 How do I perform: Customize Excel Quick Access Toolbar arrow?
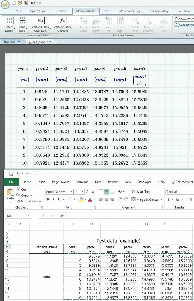point(36,174)
